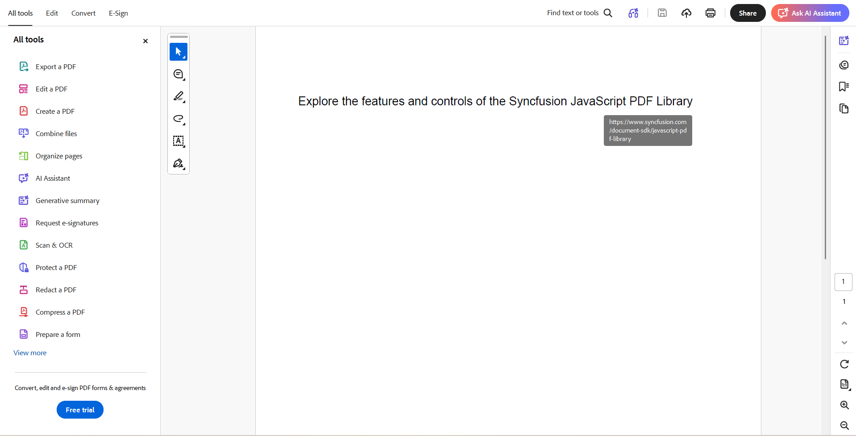Click the Create a PDF icon
The height and width of the screenshot is (436, 856).
(x=24, y=111)
